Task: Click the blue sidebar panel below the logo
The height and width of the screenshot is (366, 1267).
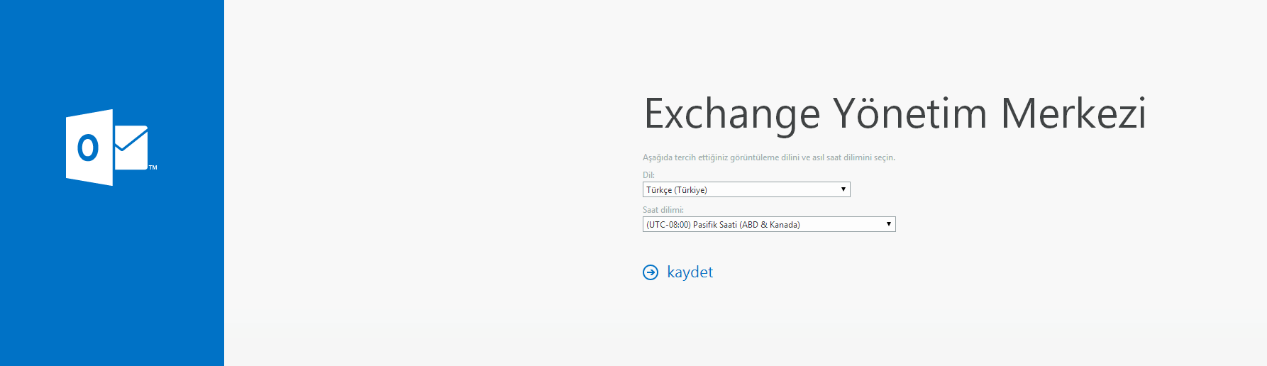Action: (x=112, y=277)
